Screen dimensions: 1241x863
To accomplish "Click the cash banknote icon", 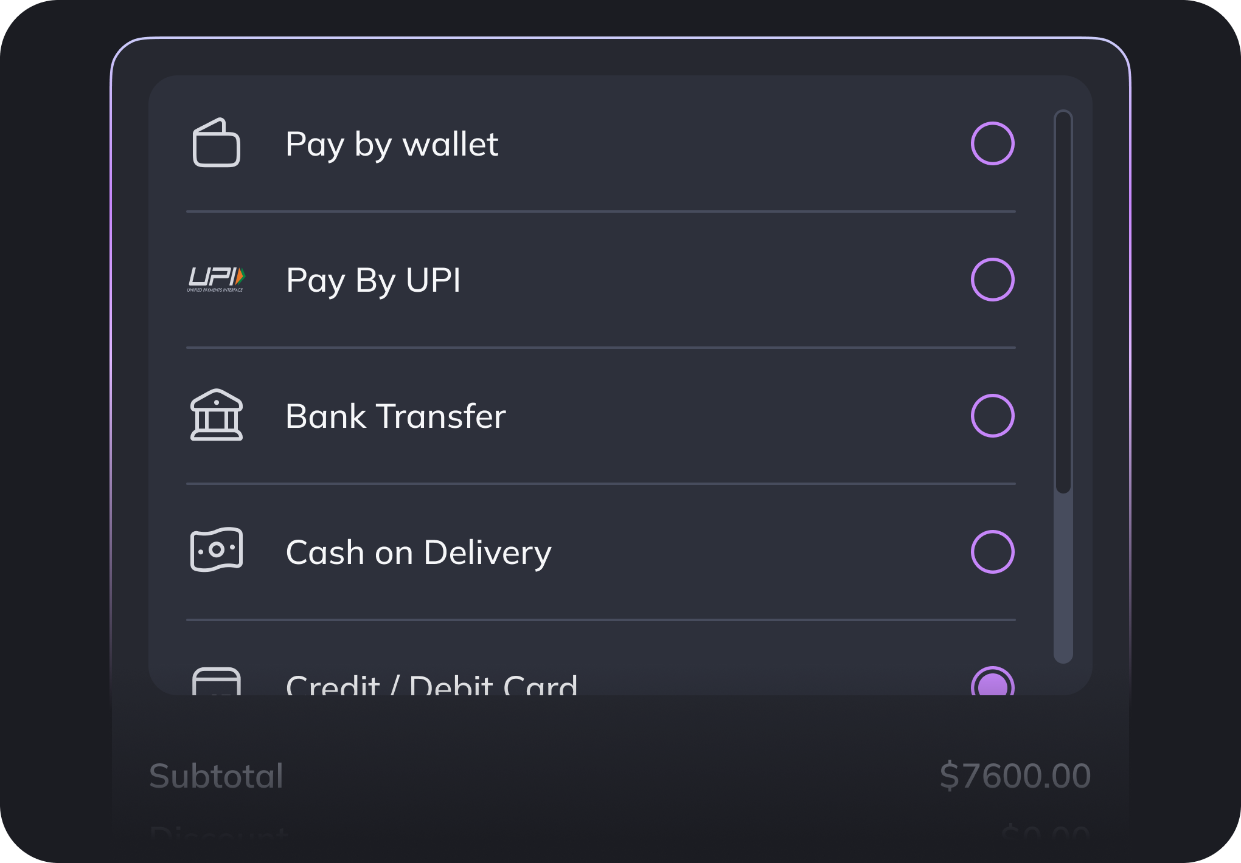I will click(217, 549).
